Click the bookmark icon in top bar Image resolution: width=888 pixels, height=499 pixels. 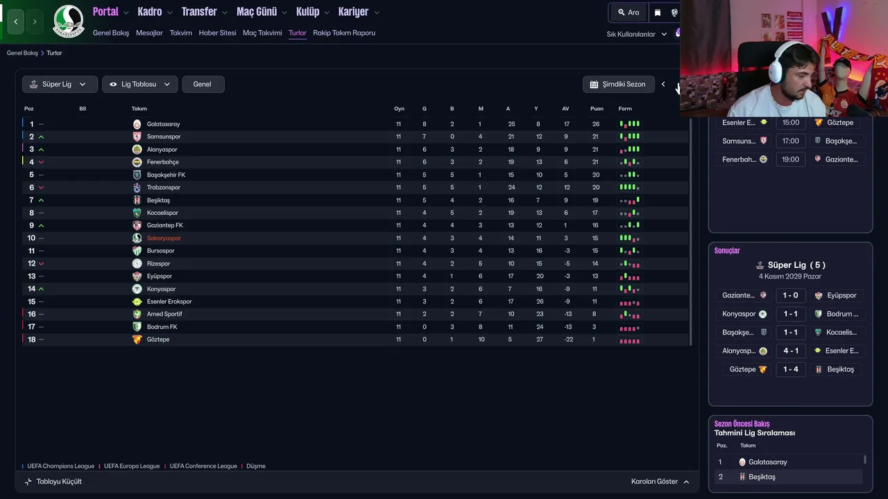click(x=658, y=12)
